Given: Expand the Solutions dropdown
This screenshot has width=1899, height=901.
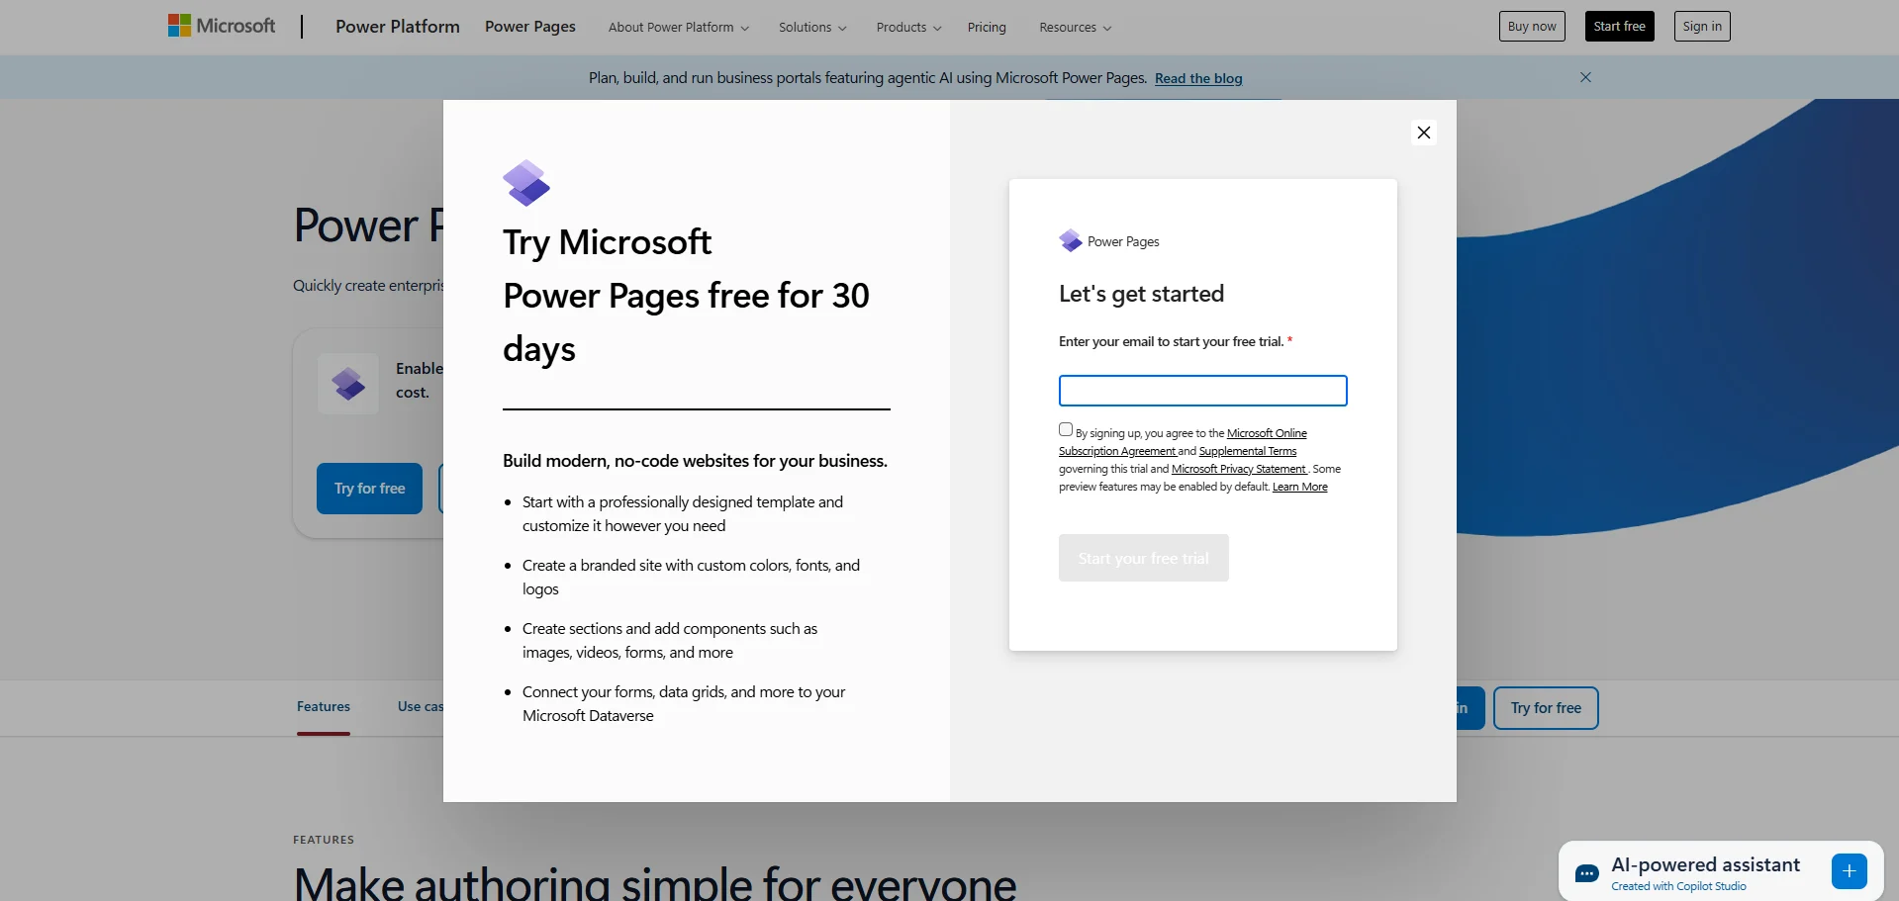Looking at the screenshot, I should [812, 28].
